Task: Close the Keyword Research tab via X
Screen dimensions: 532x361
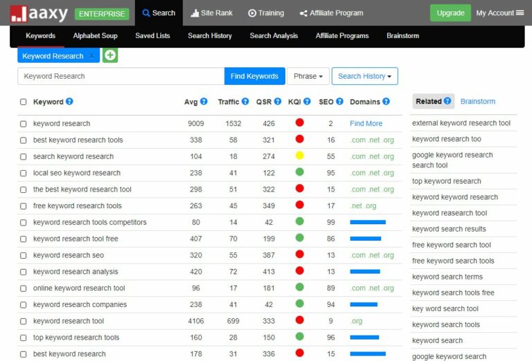Action: coord(91,56)
